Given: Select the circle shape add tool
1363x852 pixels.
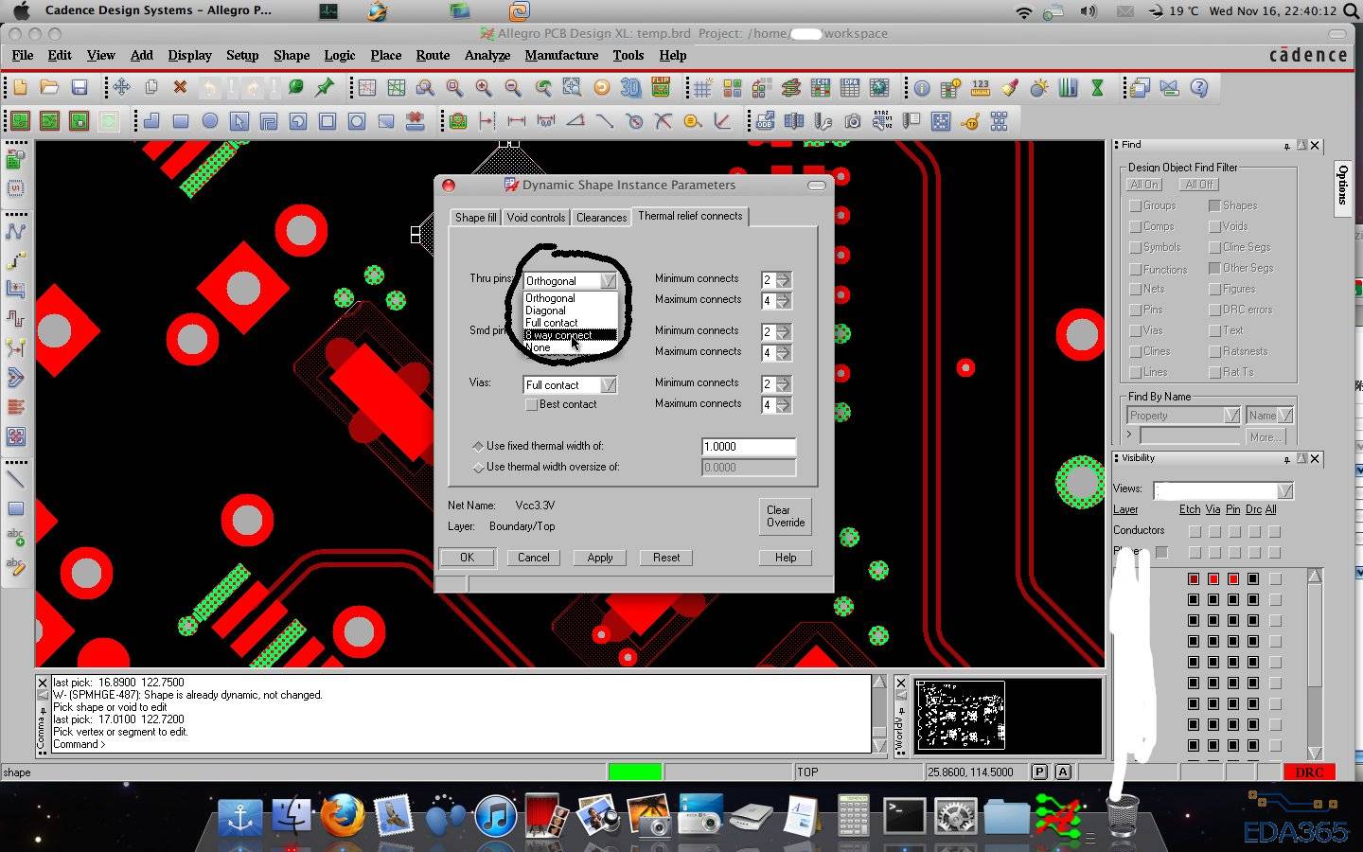Looking at the screenshot, I should (x=210, y=121).
